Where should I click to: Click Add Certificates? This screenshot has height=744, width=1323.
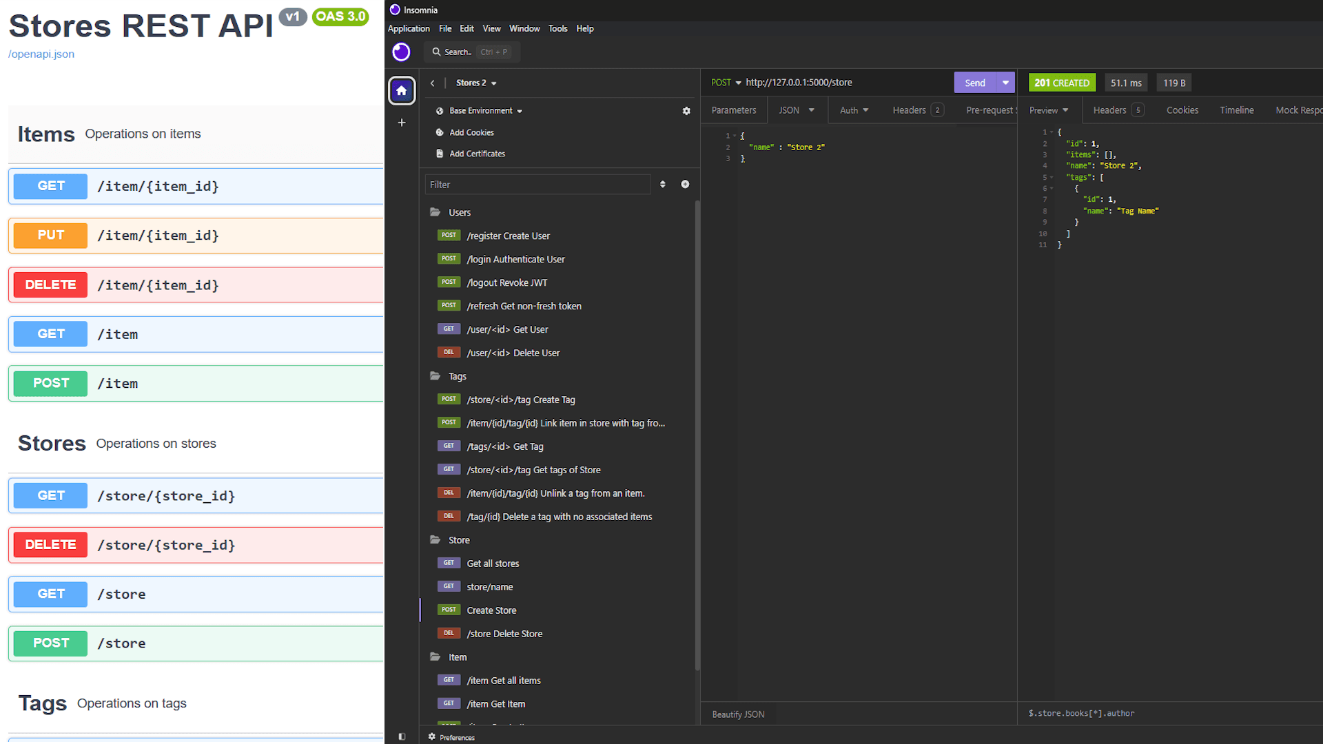click(x=478, y=154)
